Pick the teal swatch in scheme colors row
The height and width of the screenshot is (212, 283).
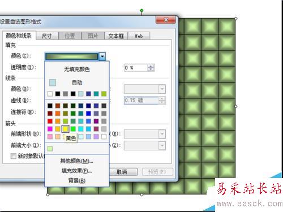[x=96, y=94]
